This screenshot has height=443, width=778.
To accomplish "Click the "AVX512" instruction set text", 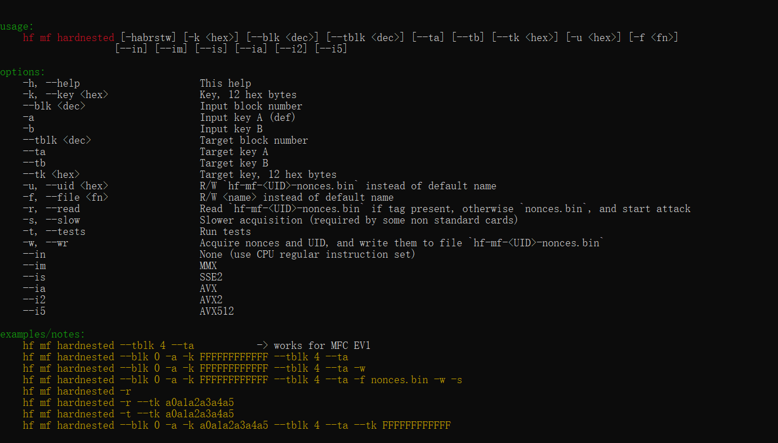I will coord(216,311).
